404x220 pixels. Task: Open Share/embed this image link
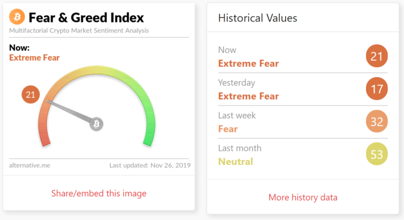click(x=99, y=193)
